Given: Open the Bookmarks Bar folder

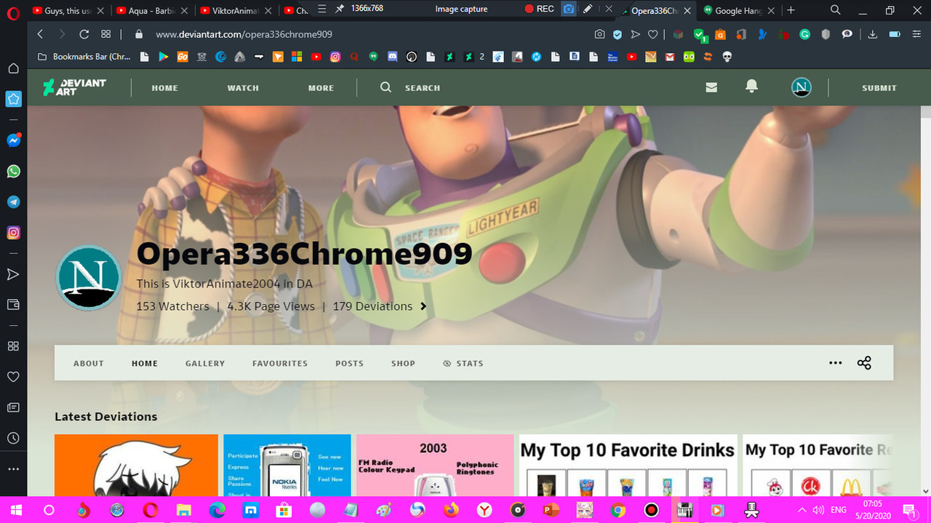Looking at the screenshot, I should [x=84, y=57].
